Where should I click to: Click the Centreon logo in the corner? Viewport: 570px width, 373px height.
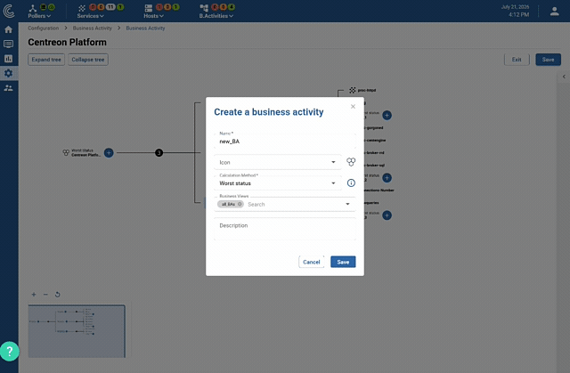[9, 11]
